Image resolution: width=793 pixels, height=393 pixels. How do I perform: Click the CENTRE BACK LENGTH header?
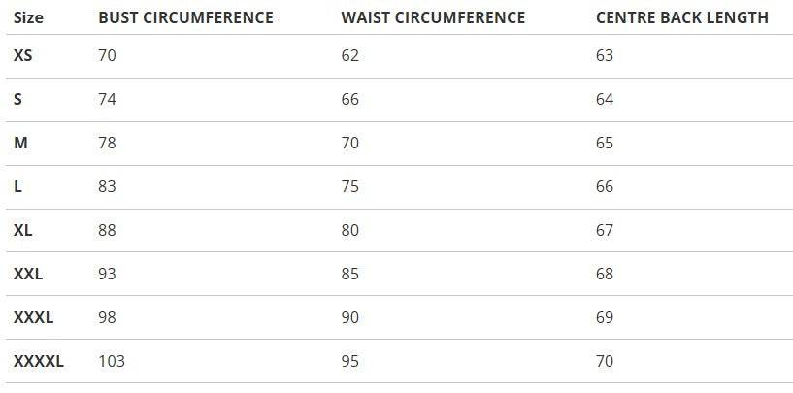[681, 17]
